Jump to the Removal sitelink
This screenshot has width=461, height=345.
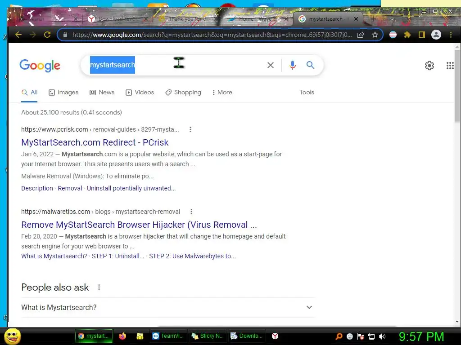point(70,188)
